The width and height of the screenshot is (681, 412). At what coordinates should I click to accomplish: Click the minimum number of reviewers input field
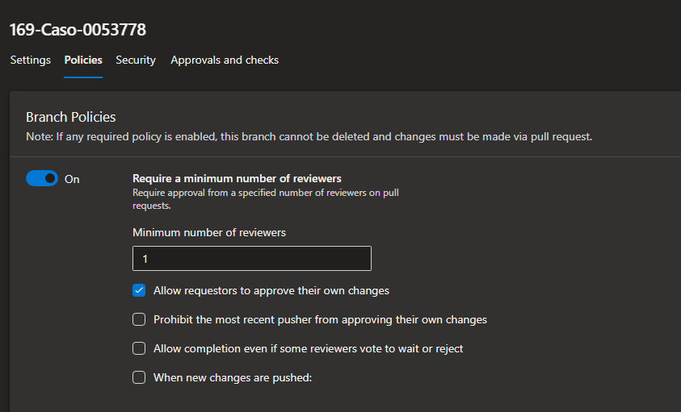(251, 258)
